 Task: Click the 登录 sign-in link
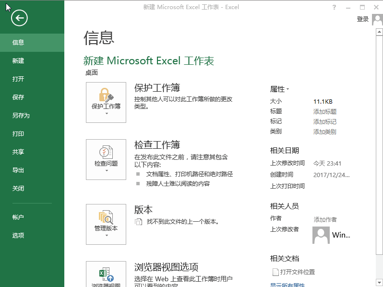(362, 19)
